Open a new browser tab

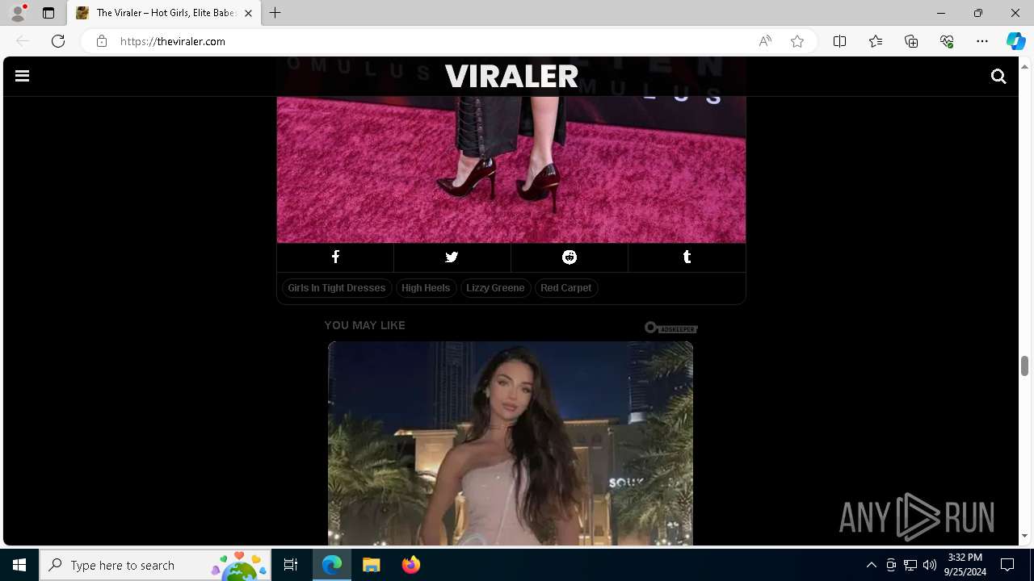click(275, 13)
